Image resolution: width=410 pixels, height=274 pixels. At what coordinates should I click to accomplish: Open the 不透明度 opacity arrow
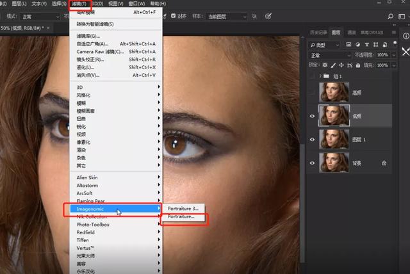click(x=393, y=55)
